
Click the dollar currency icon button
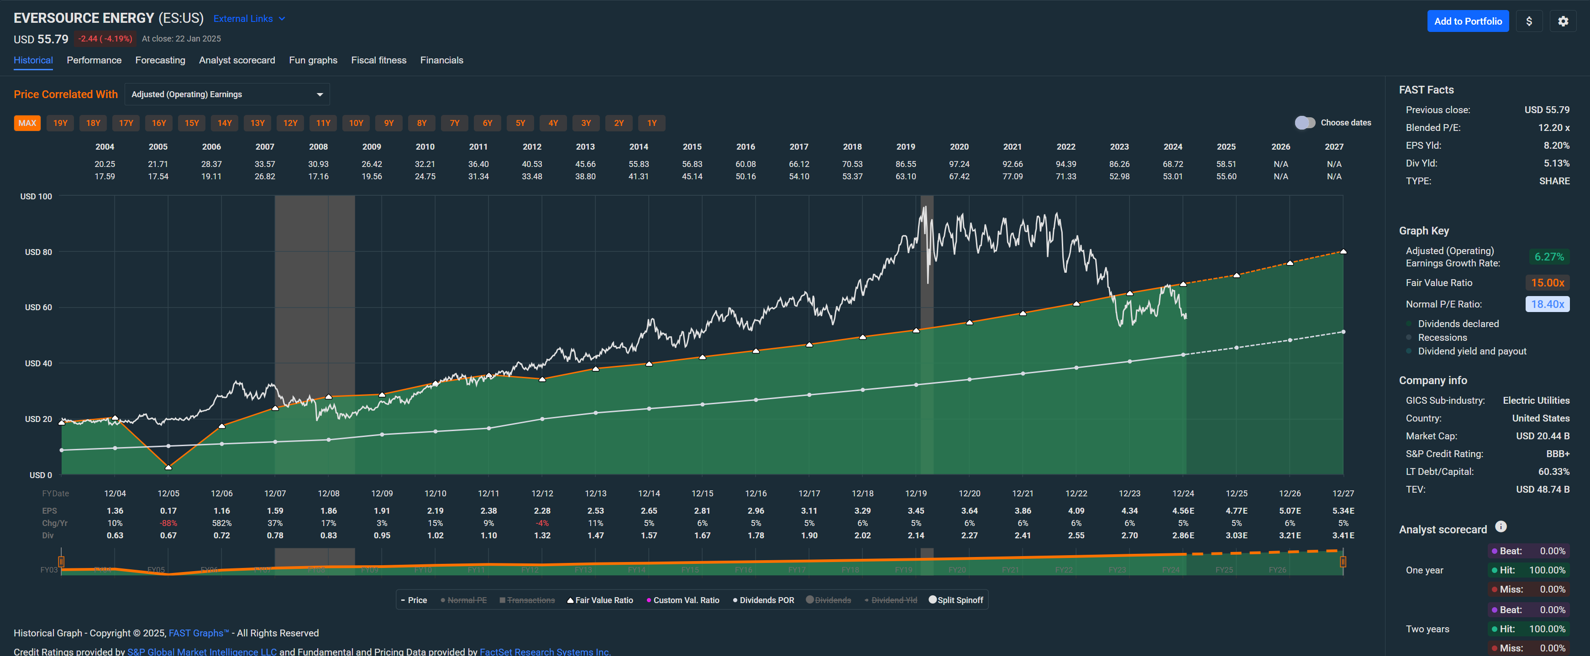tap(1529, 21)
